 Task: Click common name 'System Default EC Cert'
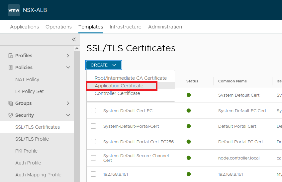242,111
